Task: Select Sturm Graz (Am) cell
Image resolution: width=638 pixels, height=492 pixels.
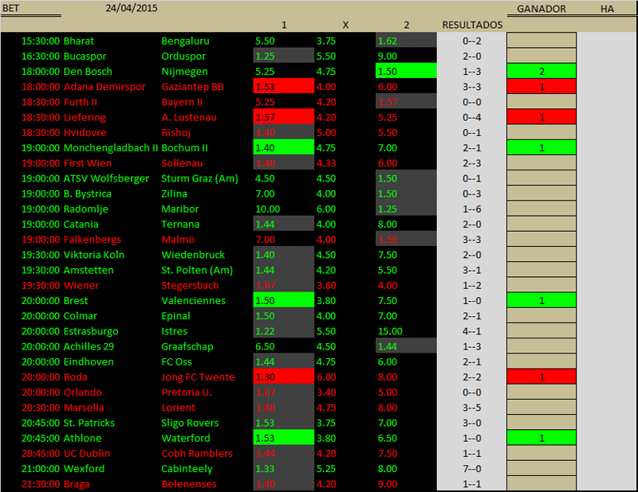Action: click(x=199, y=178)
